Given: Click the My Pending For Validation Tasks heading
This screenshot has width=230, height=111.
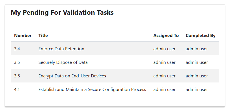Looking at the screenshot, I should (x=62, y=12).
